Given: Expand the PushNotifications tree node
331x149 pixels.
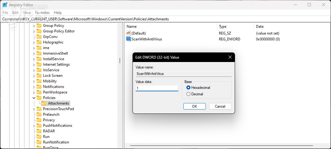Looking at the screenshot, I should pyautogui.click(x=34, y=126).
